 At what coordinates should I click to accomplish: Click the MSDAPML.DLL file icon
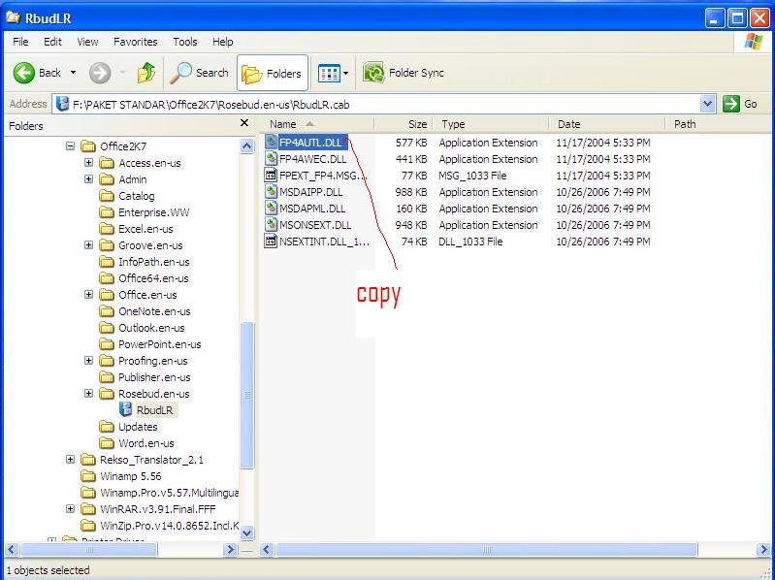pos(271,209)
